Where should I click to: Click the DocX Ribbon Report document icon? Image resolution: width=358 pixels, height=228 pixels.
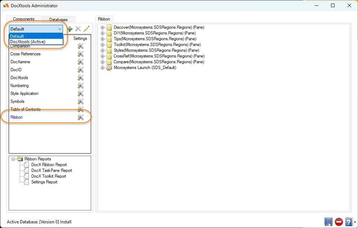[27, 165]
